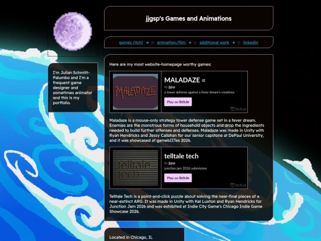This screenshot has height=241, width=321.
Task: Click MALADAZE tagline 'a tower defense against a fever dream's creations'
Action: click(199, 92)
